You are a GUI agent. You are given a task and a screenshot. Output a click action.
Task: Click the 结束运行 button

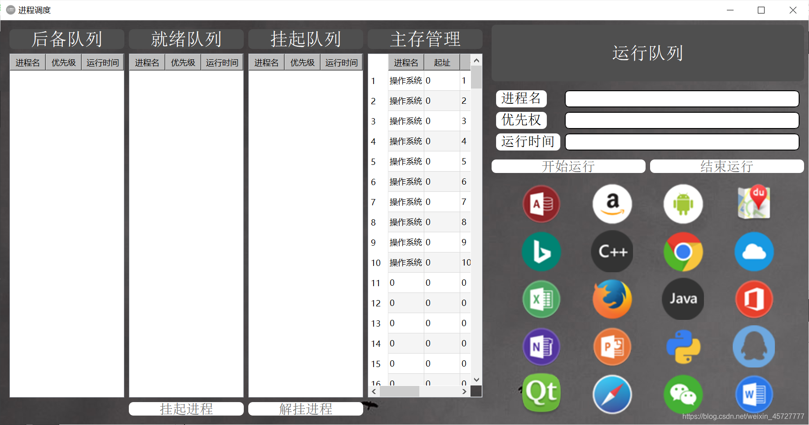click(x=727, y=166)
